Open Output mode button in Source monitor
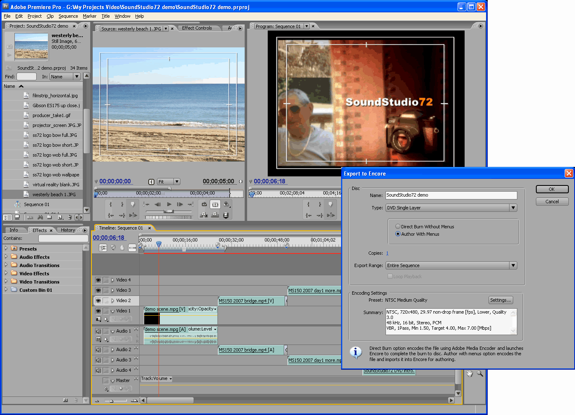The image size is (575, 415). 226,204
